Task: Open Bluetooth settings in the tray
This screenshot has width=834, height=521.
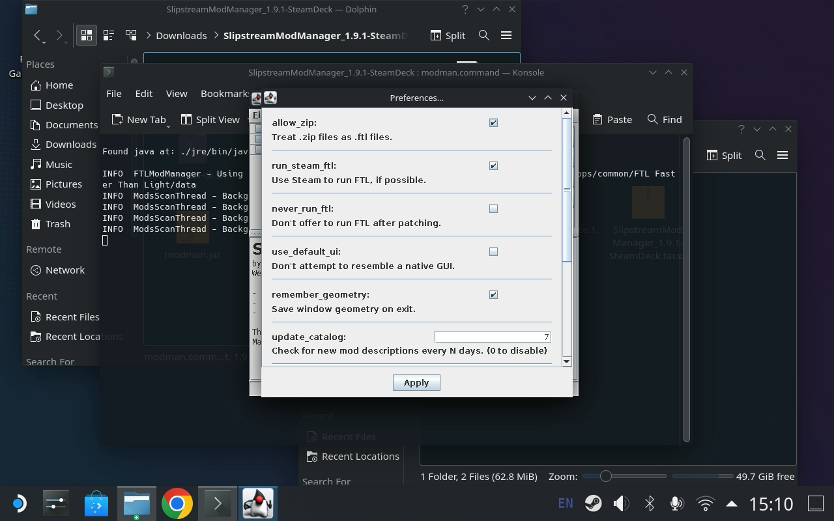Action: coord(649,503)
